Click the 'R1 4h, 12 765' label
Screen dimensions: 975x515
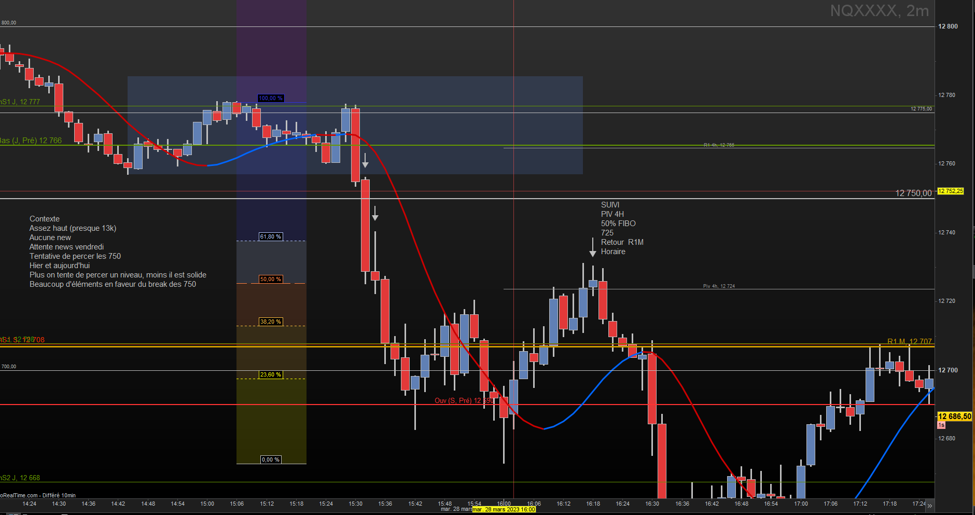coord(719,145)
